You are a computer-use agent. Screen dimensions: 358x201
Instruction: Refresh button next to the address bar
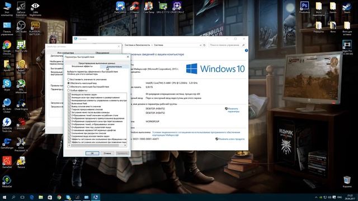pos(204,45)
